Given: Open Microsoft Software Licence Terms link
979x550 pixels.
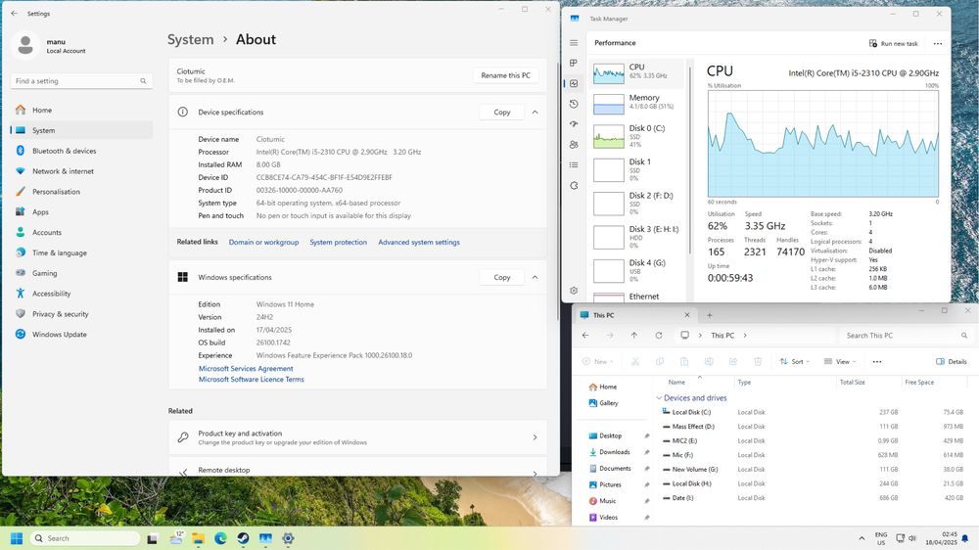Looking at the screenshot, I should (x=251, y=380).
